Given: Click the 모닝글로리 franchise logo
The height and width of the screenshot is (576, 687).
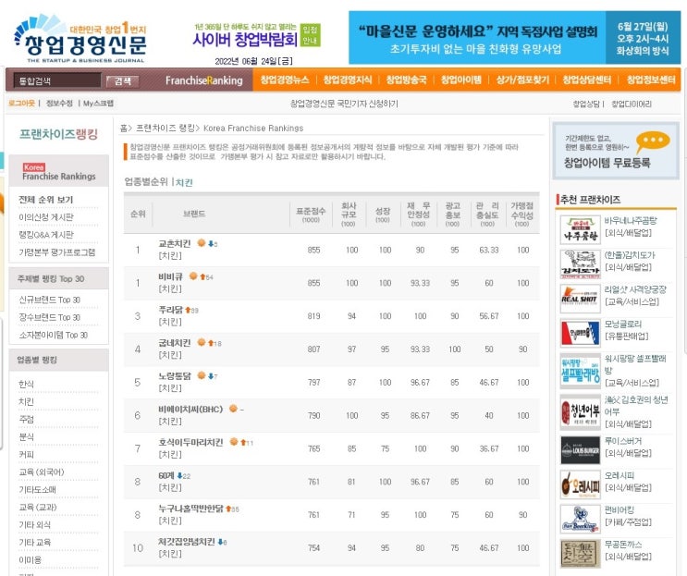Looking at the screenshot, I should pyautogui.click(x=580, y=334).
